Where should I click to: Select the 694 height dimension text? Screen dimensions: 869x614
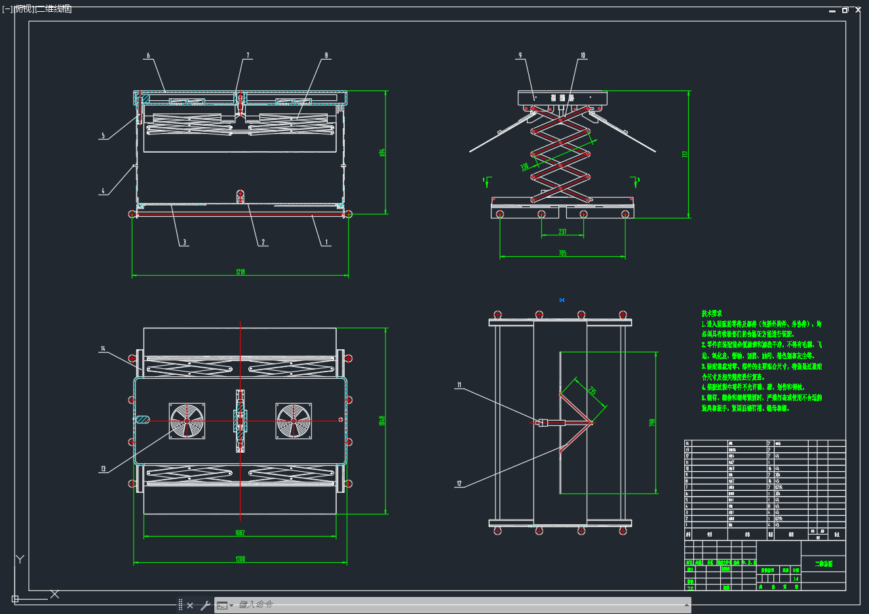382,152
